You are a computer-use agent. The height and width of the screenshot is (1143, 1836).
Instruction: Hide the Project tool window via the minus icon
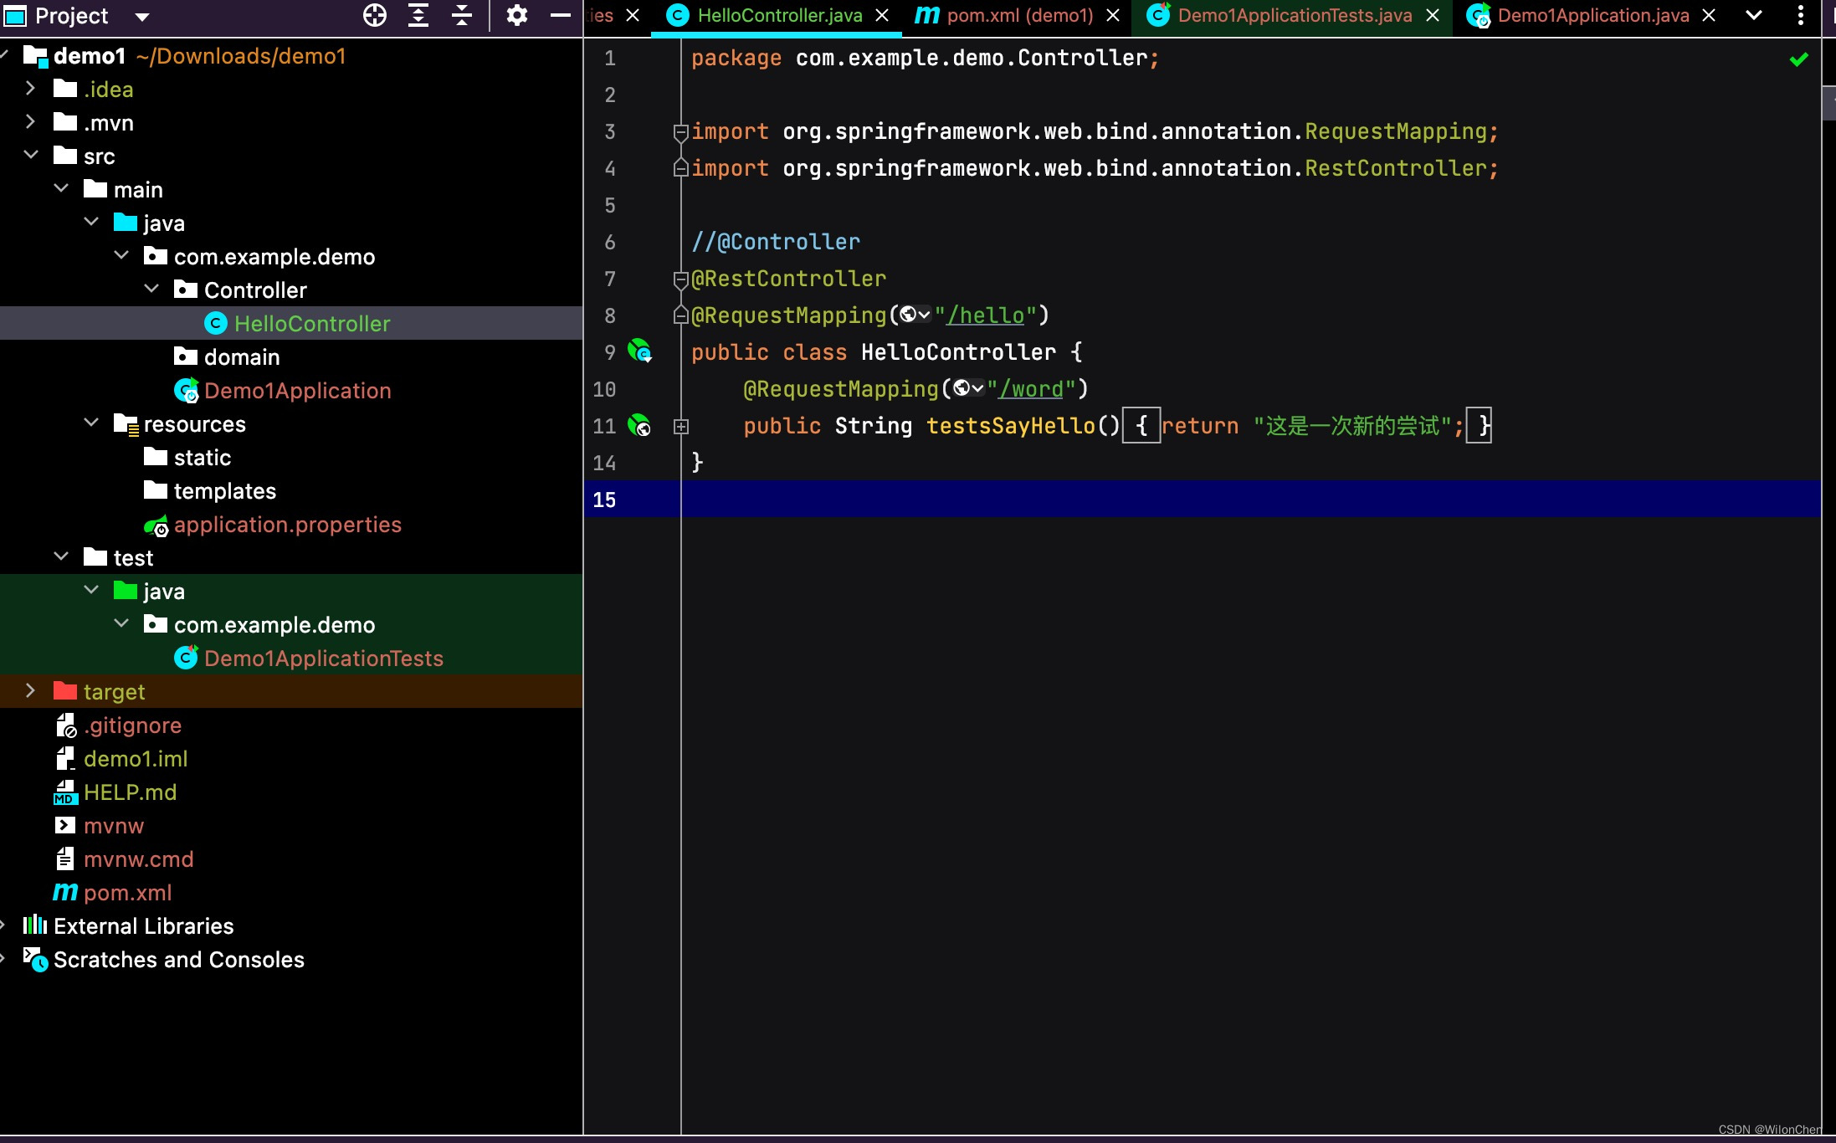point(561,15)
